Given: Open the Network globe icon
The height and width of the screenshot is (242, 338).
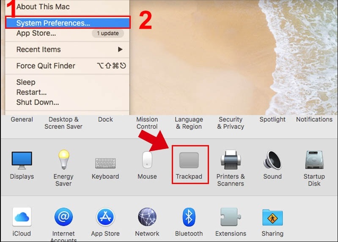Looking at the screenshot, I should (x=147, y=217).
